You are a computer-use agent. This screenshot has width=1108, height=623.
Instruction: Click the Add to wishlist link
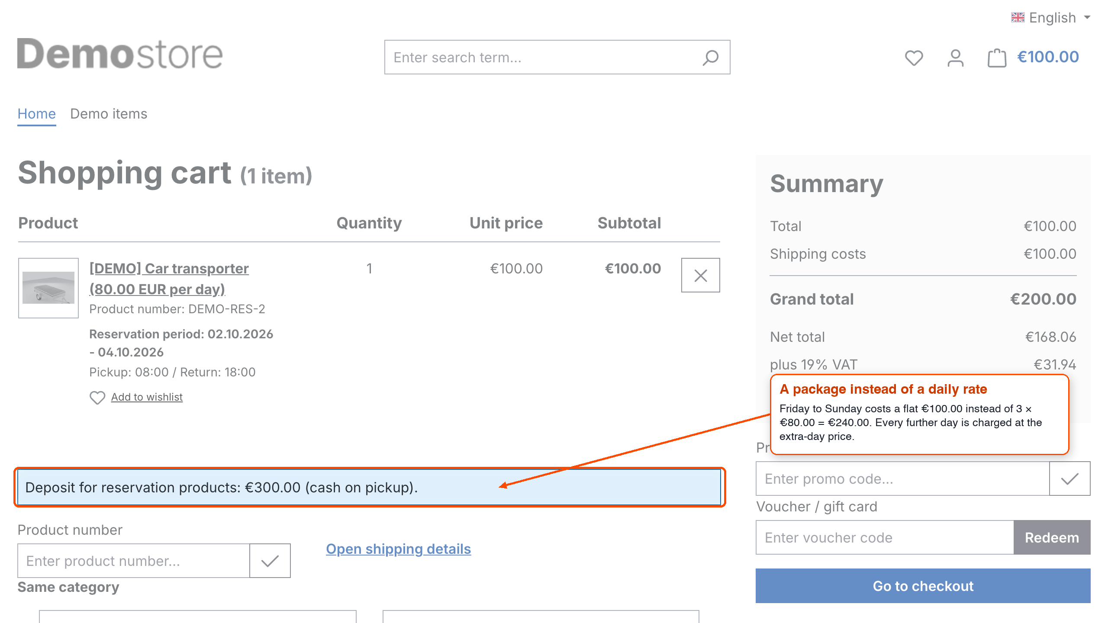[x=147, y=397]
